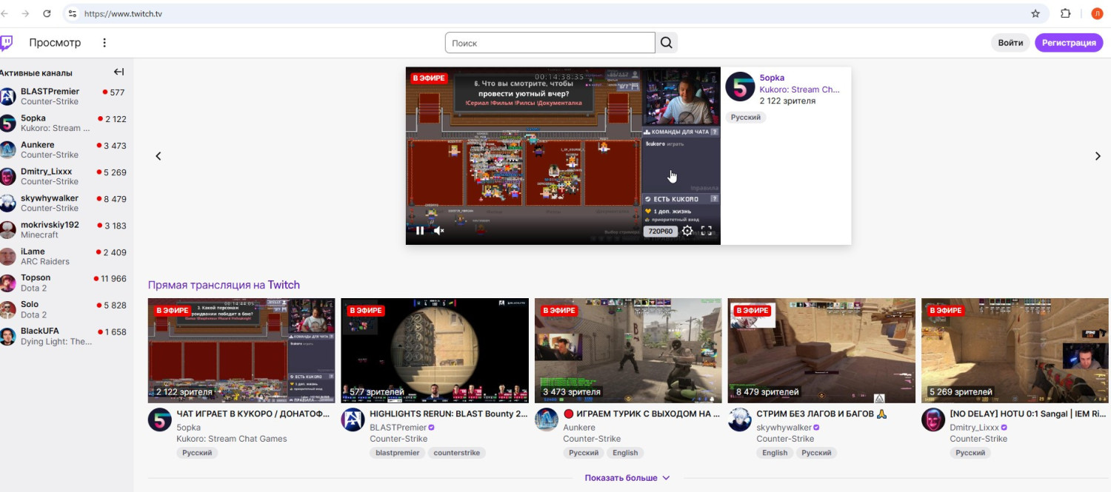
Task: Open player settings gear icon
Action: point(687,231)
